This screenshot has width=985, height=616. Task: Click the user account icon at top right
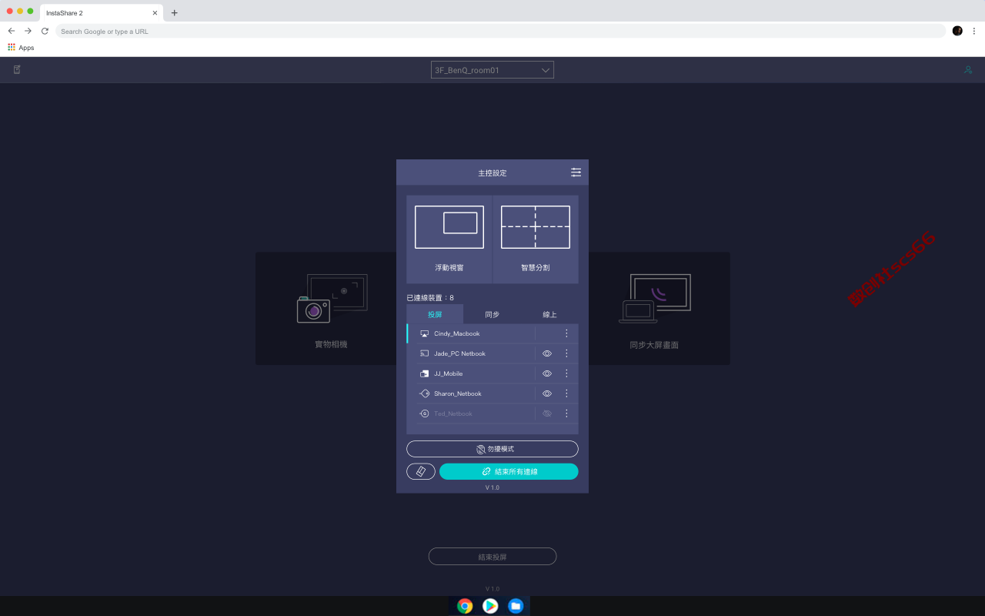pyautogui.click(x=968, y=69)
